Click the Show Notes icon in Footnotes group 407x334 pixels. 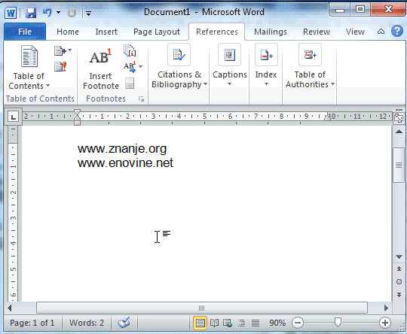(130, 83)
